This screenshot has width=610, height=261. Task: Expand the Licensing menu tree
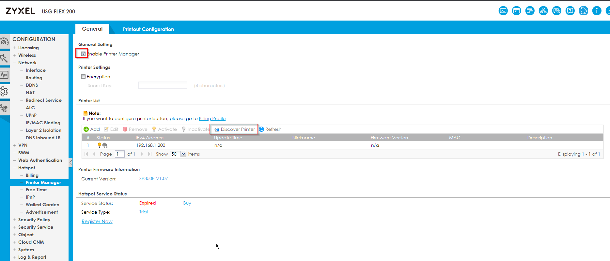tap(14, 48)
